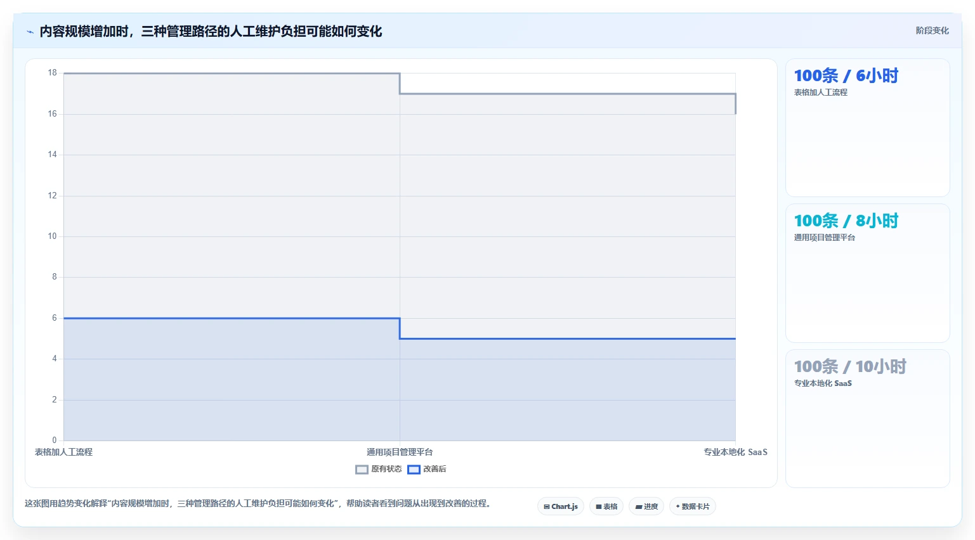Image resolution: width=975 pixels, height=540 pixels.
Task: Click the 表格加人工流程 card caption
Action: 821,93
